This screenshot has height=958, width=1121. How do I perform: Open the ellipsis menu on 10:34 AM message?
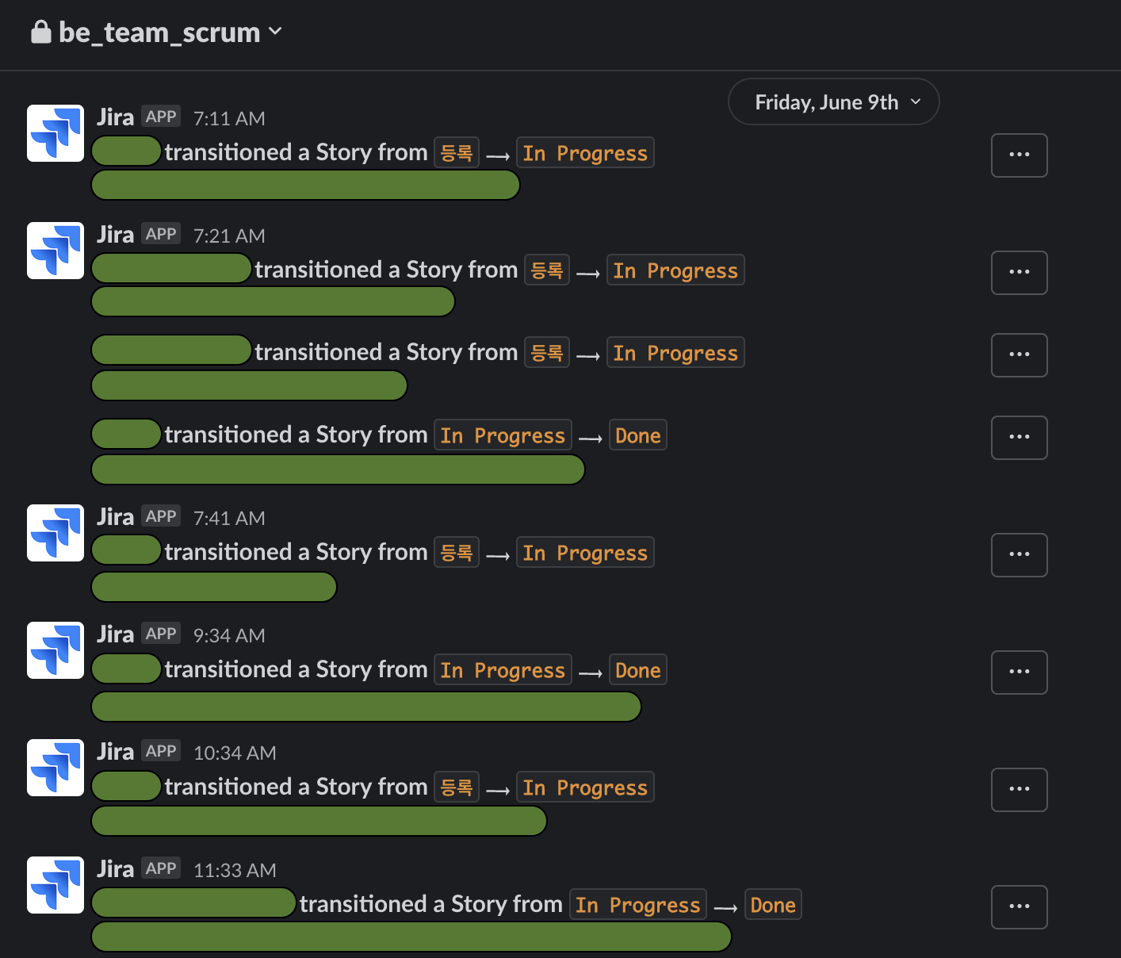pos(1019,790)
